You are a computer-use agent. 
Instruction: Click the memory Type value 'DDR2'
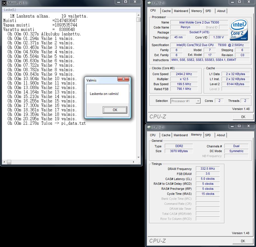pyautogui.click(x=179, y=146)
